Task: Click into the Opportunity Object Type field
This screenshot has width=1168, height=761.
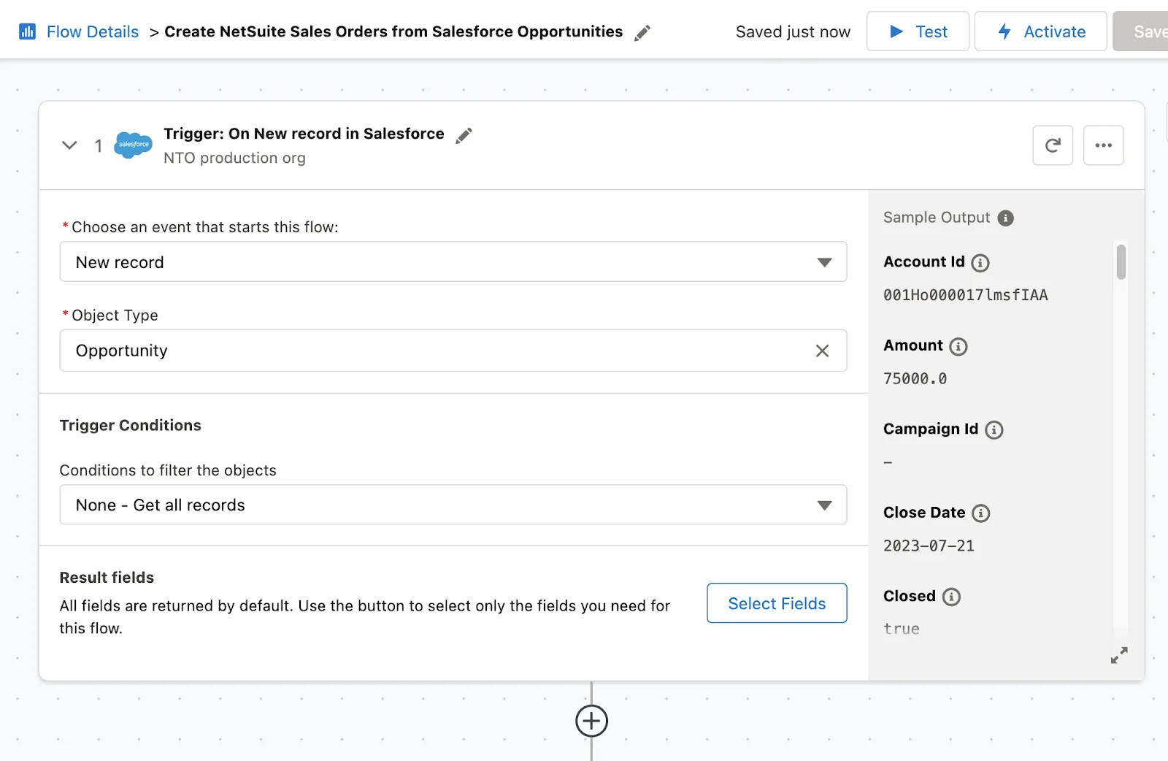Action: [x=453, y=351]
